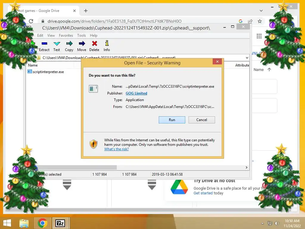Click the Info toolbar icon in 7-Zip
Screen dimensions: 305x229
click(107, 46)
